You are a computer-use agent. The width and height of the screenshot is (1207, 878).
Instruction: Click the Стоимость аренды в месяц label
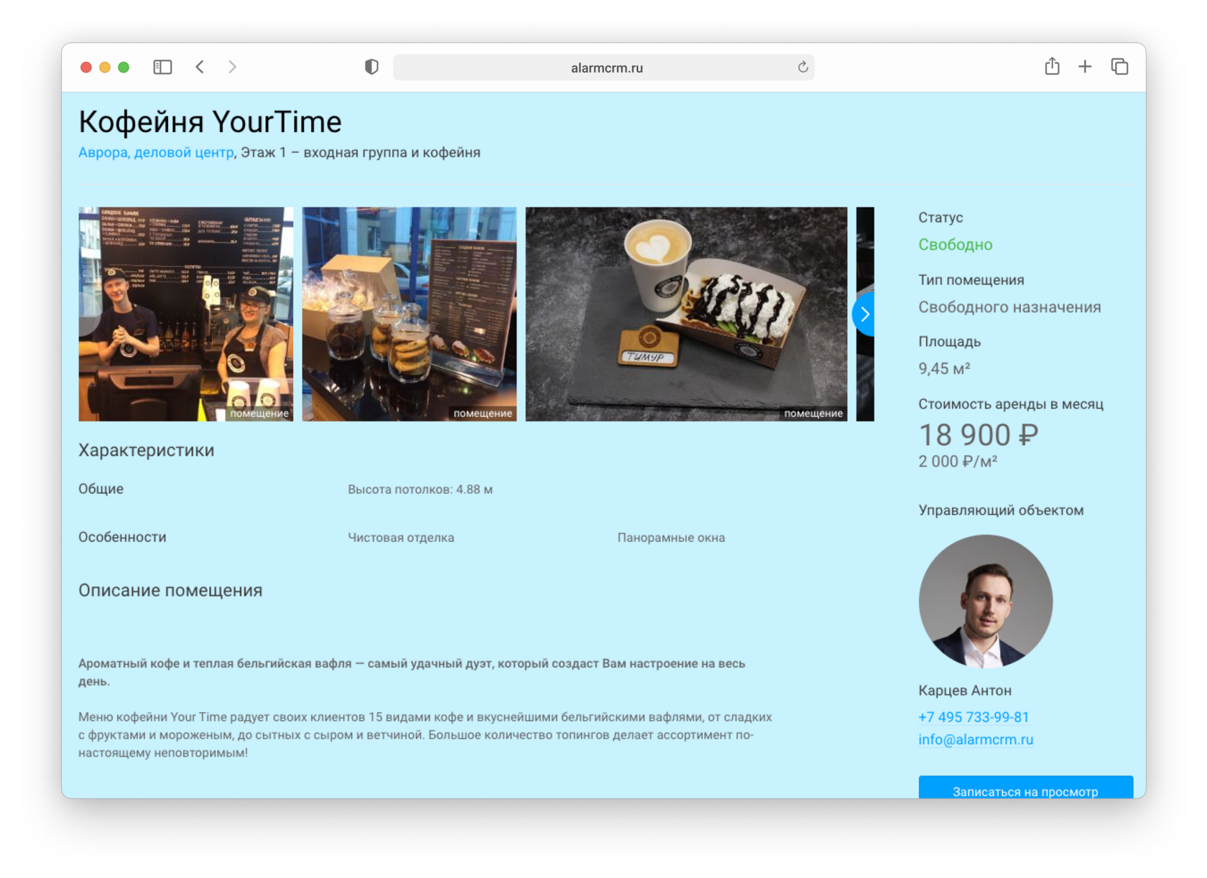tap(1011, 404)
